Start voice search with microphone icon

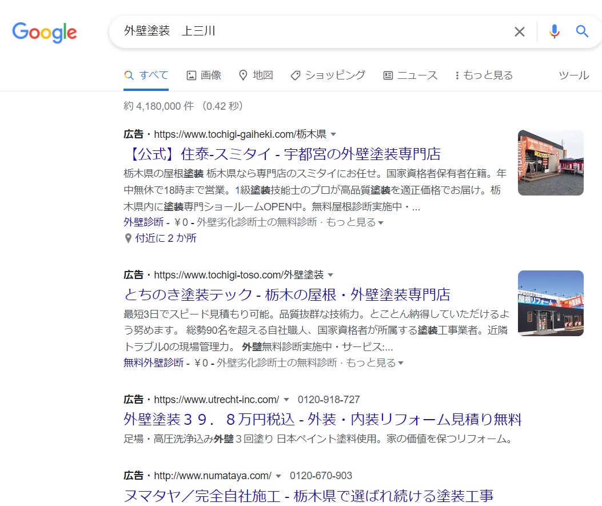[x=554, y=32]
